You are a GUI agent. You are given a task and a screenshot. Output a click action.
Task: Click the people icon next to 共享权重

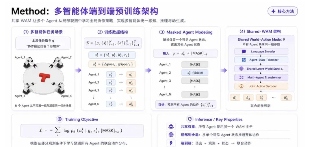[171, 126]
